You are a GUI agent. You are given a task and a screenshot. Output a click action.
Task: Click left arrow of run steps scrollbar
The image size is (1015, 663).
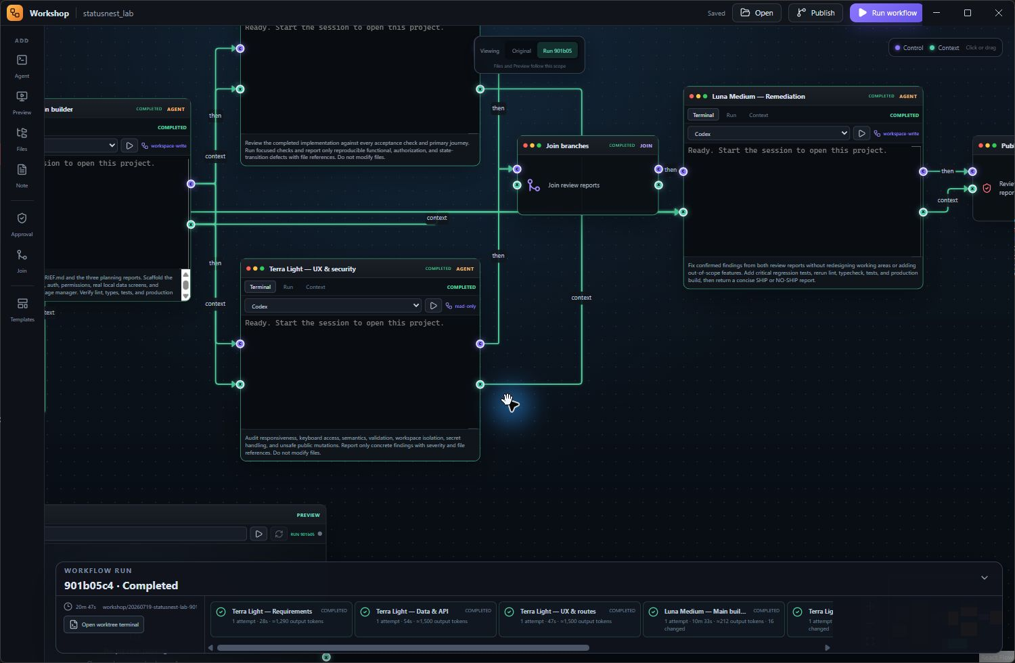(x=210, y=647)
